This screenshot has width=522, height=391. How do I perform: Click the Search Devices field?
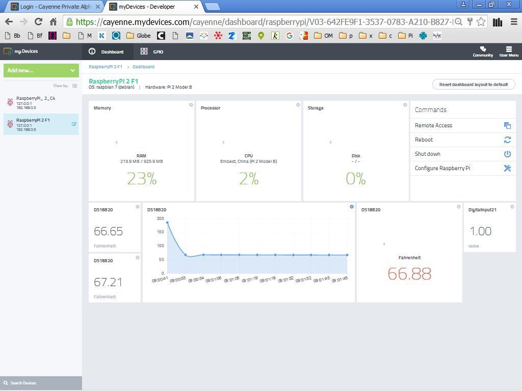click(41, 383)
